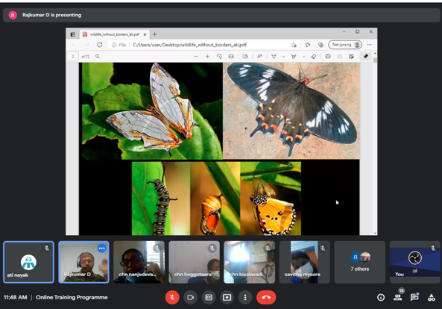Click the scroll-down arrow of the PDF
The height and width of the screenshot is (309, 442).
(375, 234)
